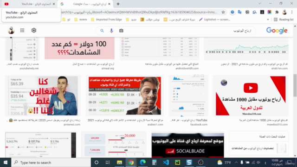Image resolution: width=297 pixels, height=167 pixels.
Task: Expand the tab search dropdown arrow
Action: [x=260, y=4]
